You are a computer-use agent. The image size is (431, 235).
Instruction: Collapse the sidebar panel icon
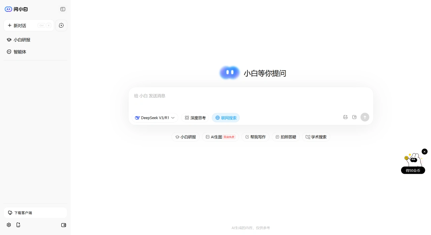pyautogui.click(x=63, y=9)
